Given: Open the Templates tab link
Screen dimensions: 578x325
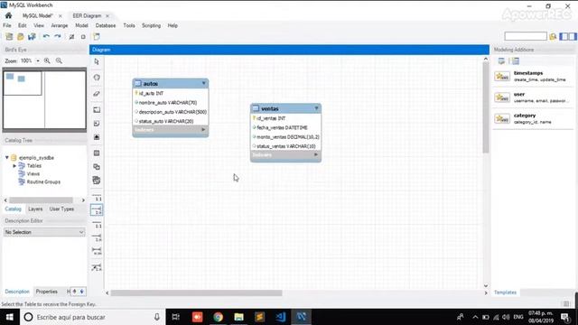Looking at the screenshot, I should pyautogui.click(x=505, y=292).
